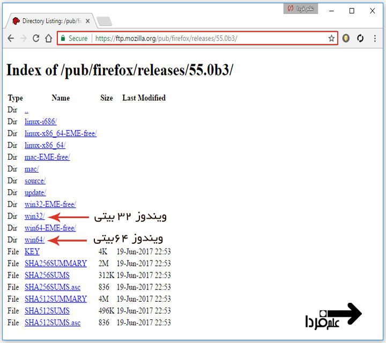This screenshot has width=386, height=343.
Task: Click the browser back arrow button
Action: (x=10, y=39)
